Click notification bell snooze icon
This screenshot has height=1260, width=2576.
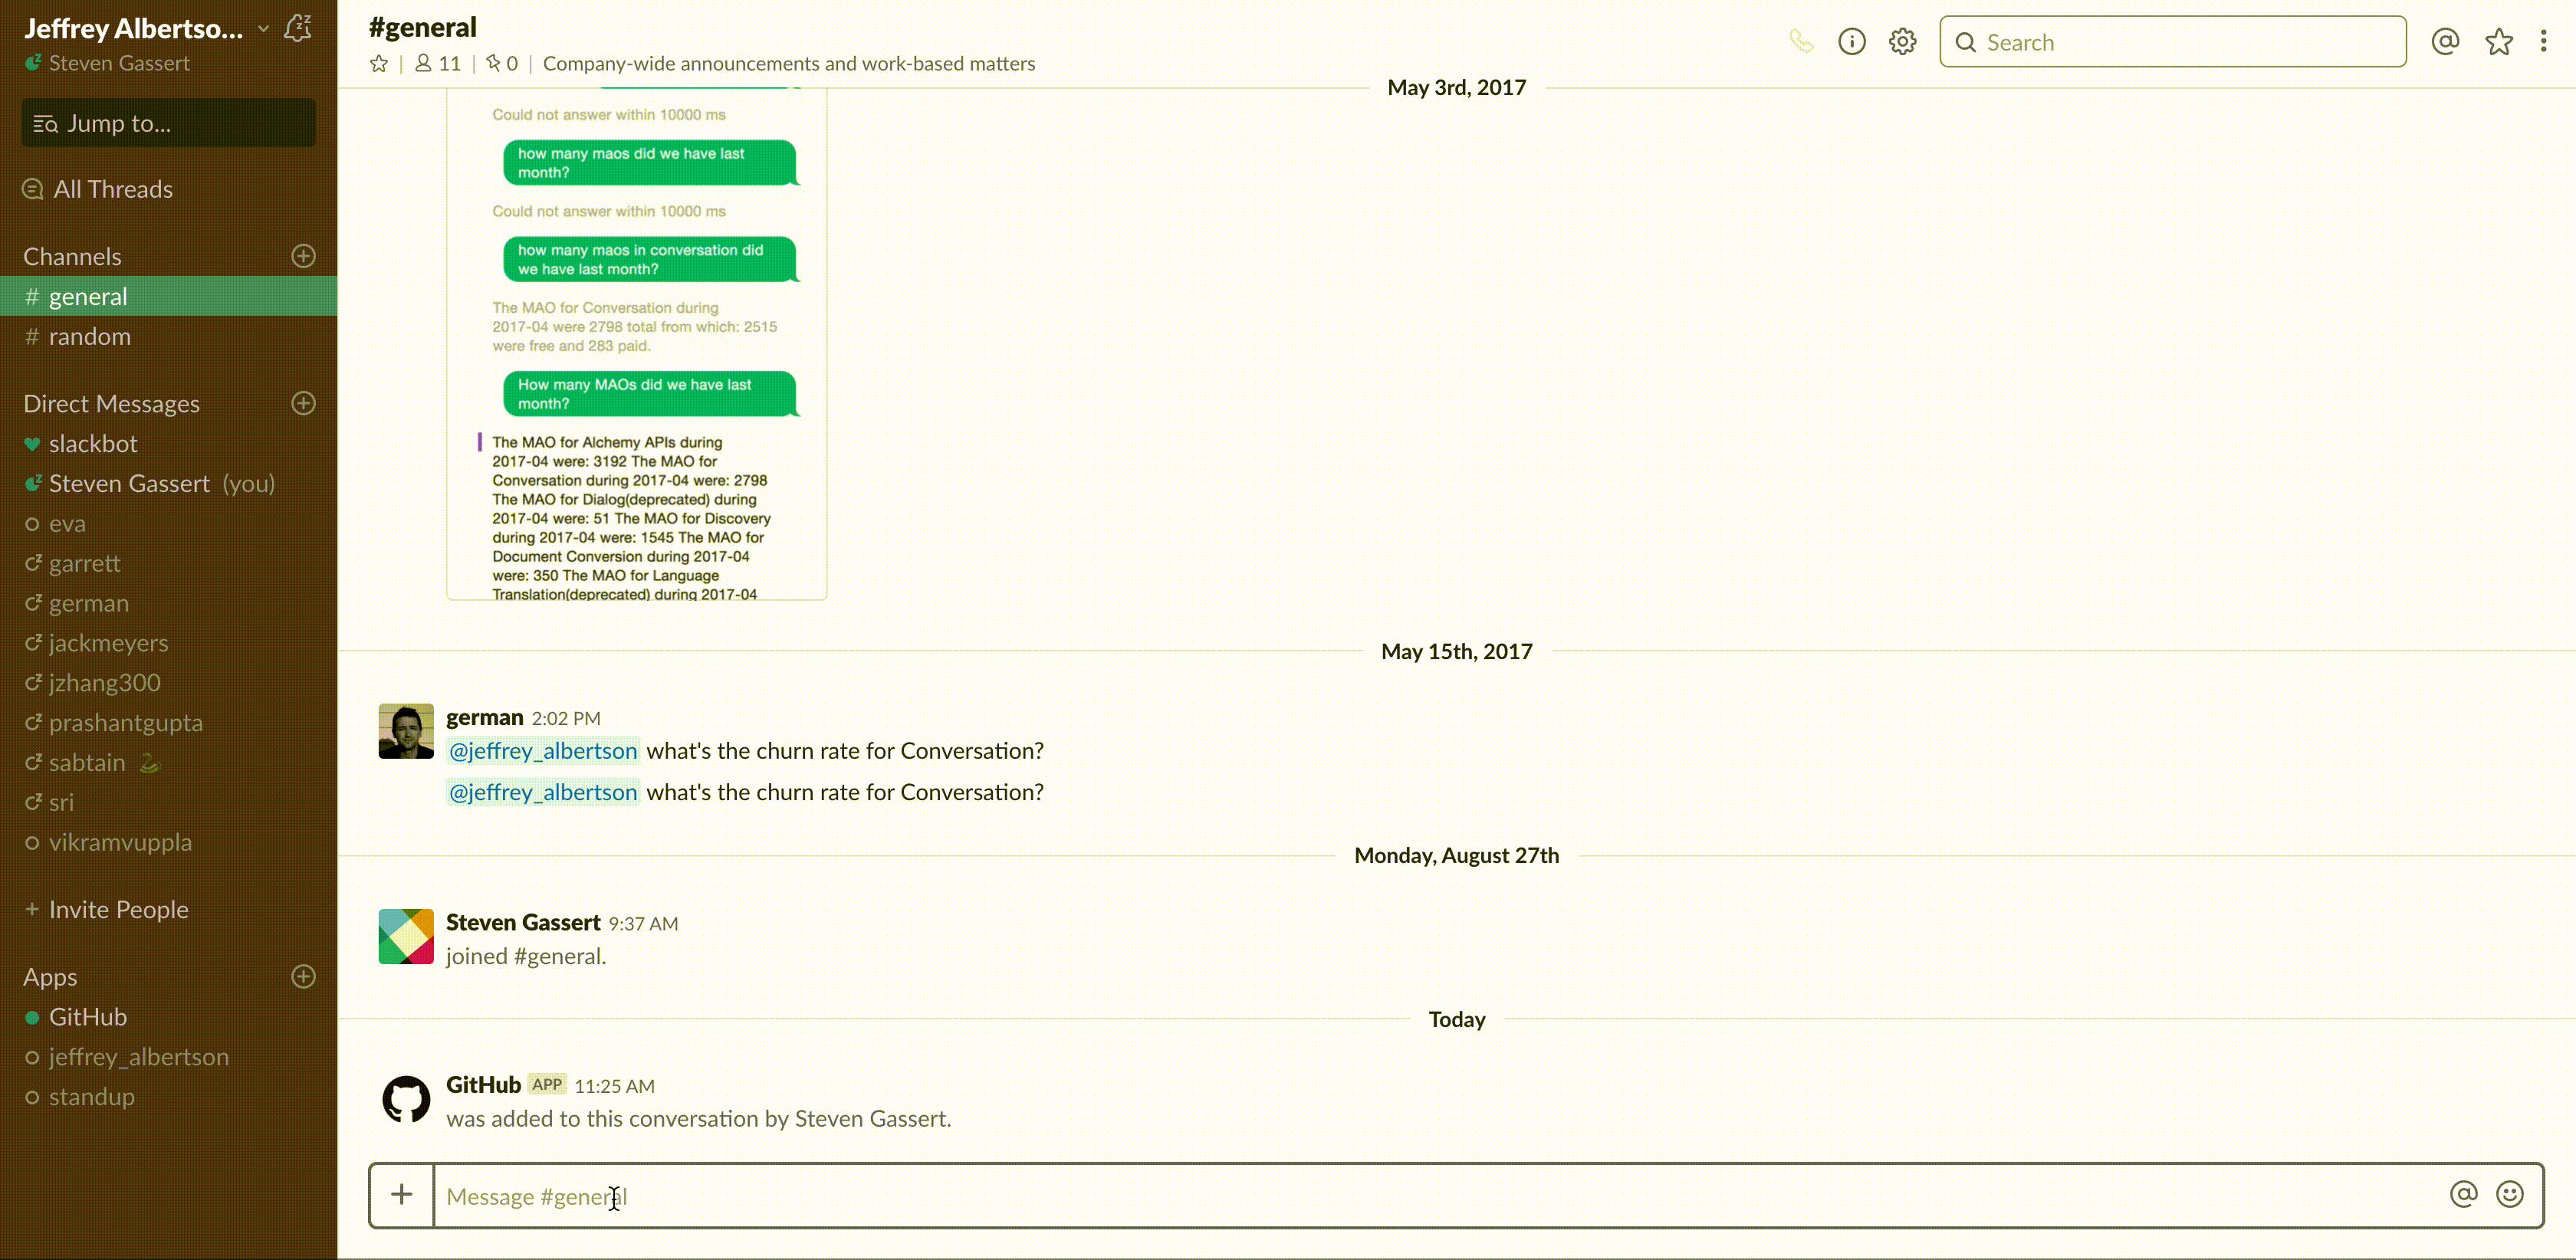pyautogui.click(x=298, y=28)
